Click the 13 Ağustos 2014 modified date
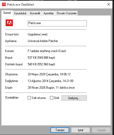This screenshot has width=114, height=135. click(x=50, y=81)
